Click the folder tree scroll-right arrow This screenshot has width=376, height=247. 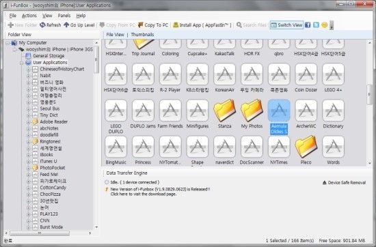point(90,233)
